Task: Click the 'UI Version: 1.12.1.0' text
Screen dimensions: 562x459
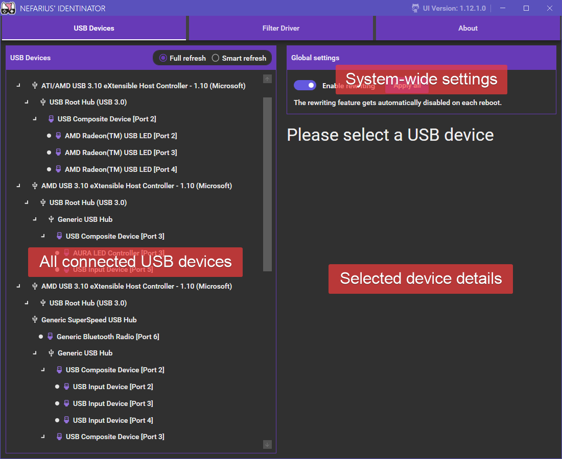Action: click(454, 8)
